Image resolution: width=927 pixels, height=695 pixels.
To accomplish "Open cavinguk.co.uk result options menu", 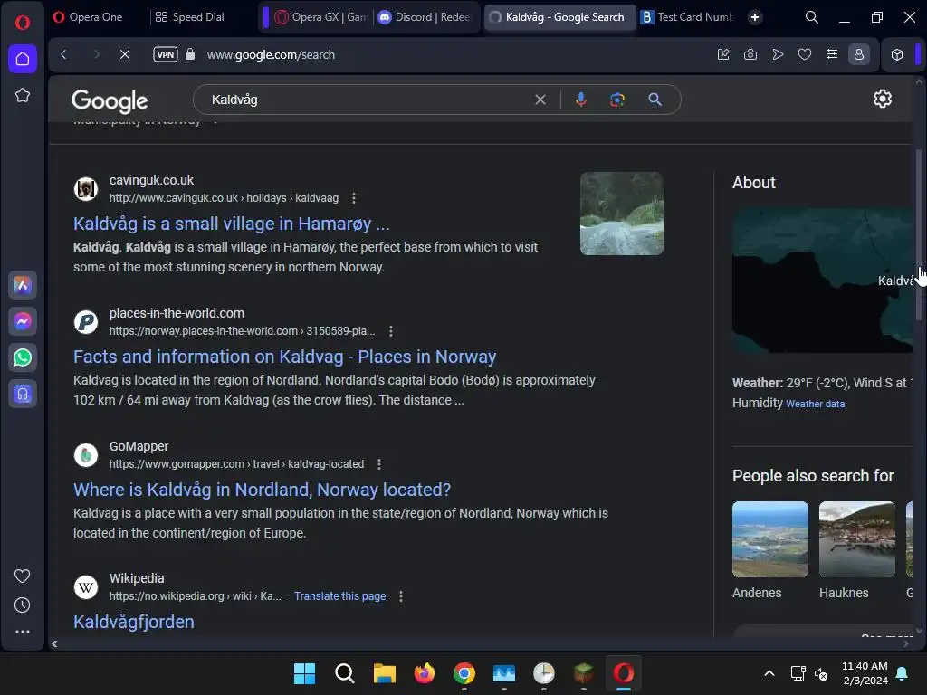I will pos(354,198).
